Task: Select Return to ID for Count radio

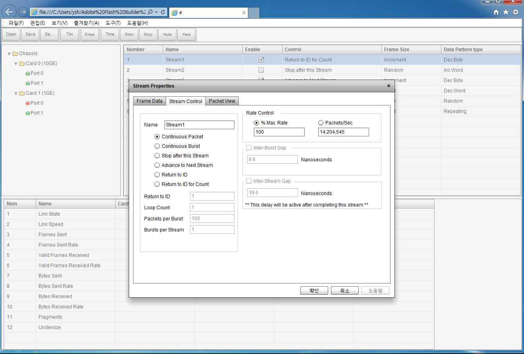Action: [157, 184]
